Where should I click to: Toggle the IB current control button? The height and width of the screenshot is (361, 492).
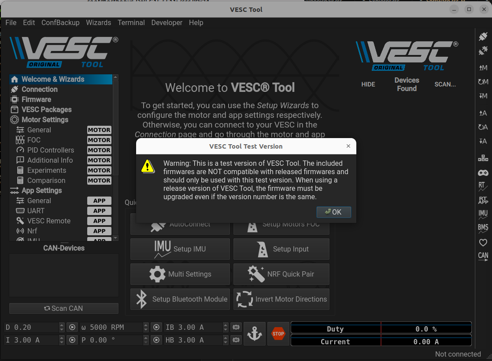[236, 327]
